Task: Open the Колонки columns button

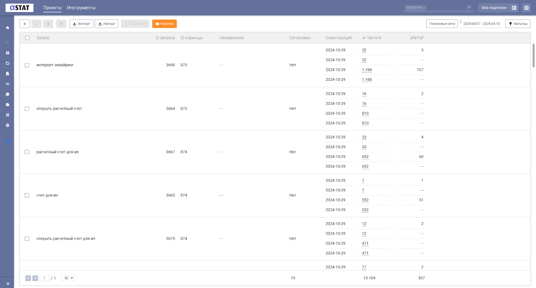Action: tap(164, 24)
